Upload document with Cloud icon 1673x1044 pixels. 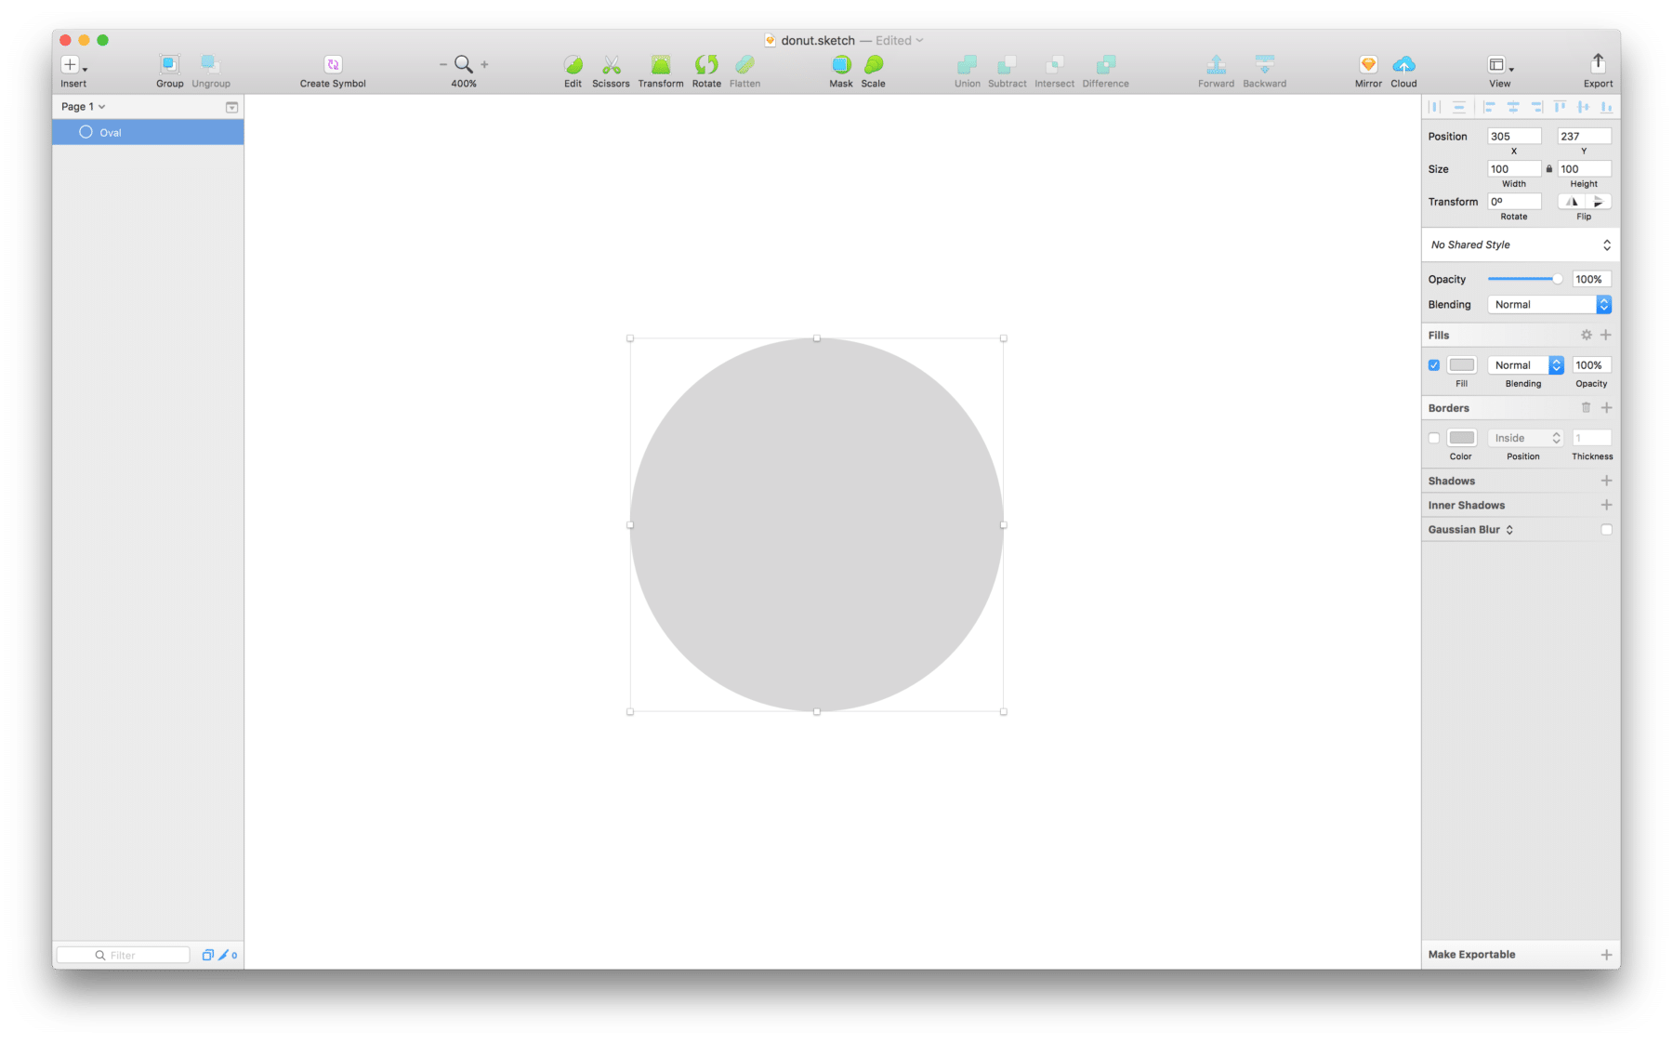tap(1403, 65)
